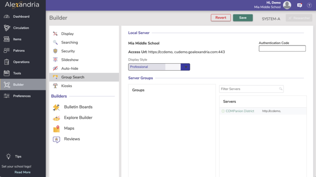Open the Kiosks settings label
Screen dimensions: 316x177
67,86
